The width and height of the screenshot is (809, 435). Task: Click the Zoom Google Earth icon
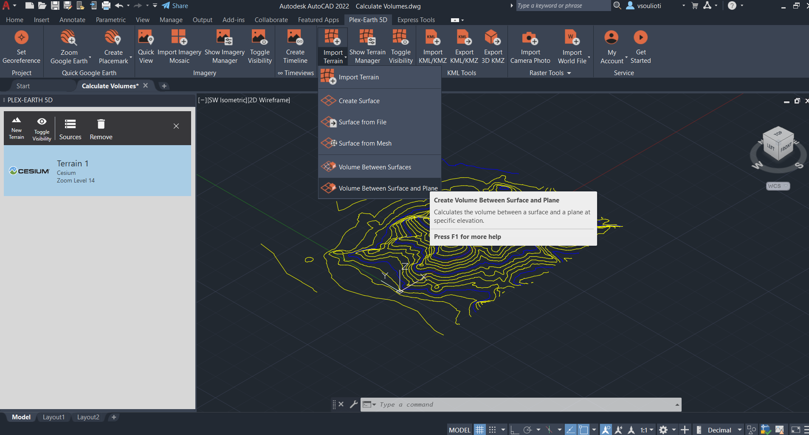click(69, 38)
